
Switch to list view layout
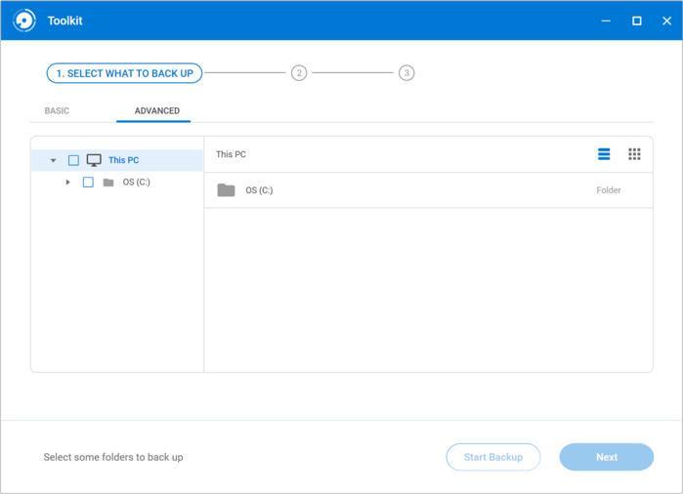[x=604, y=154]
